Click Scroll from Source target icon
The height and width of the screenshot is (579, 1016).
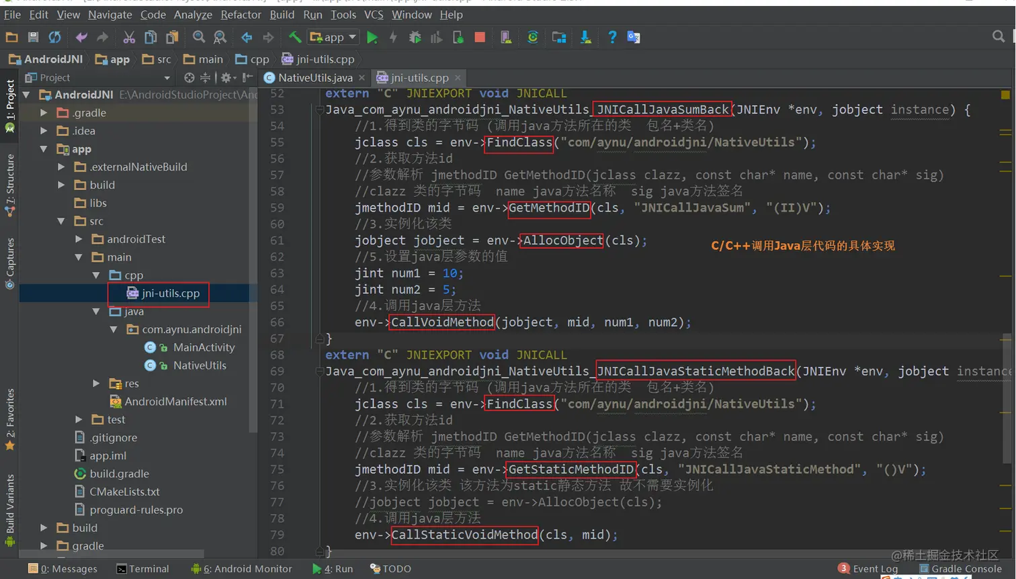coord(189,78)
